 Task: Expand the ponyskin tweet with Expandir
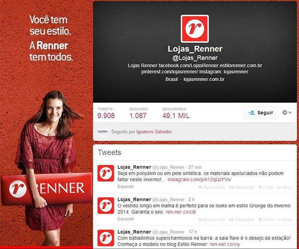[126, 187]
